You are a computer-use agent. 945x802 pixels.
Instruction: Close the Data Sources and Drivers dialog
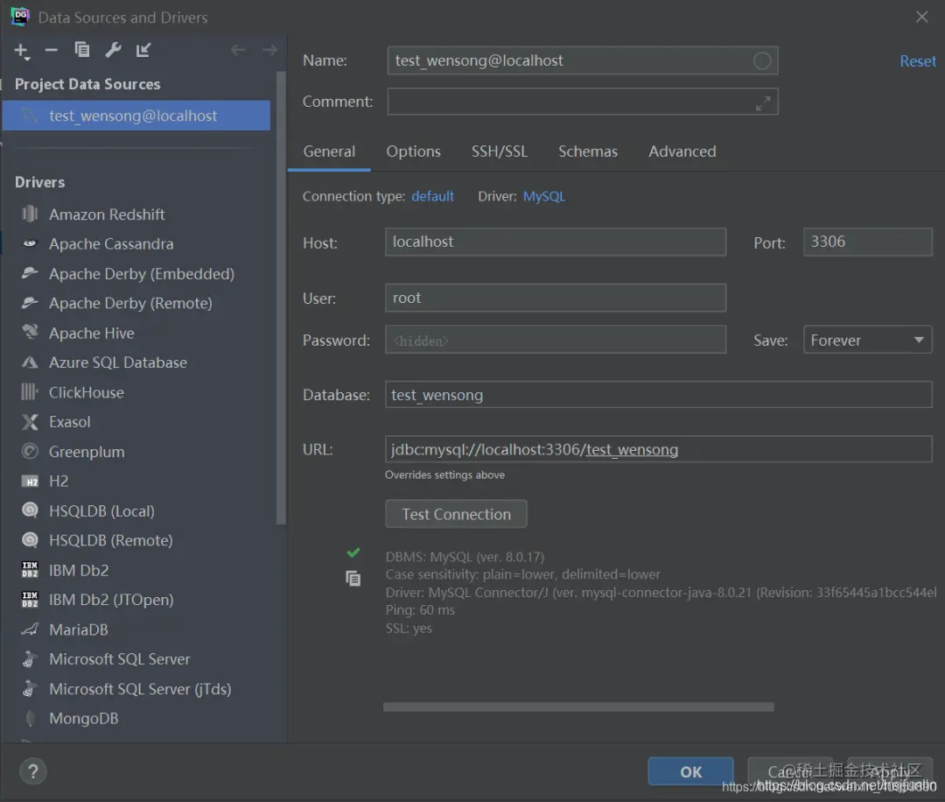click(x=921, y=17)
